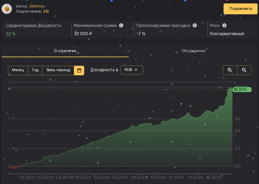The height and width of the screenshot is (184, 259).
Task: Click the green 13.00% value label
Action: click(241, 90)
